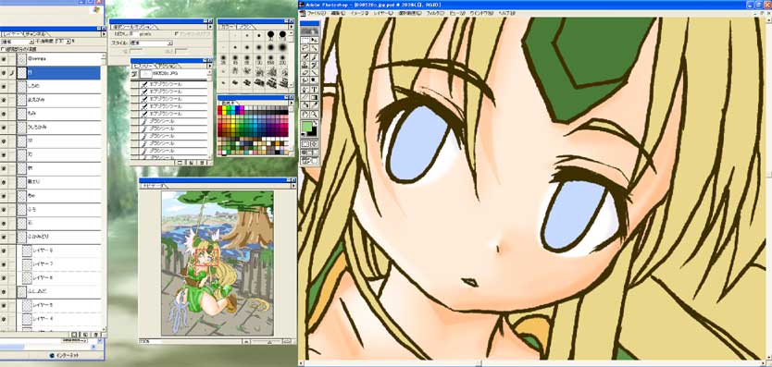772x367 pixels.
Task: Open the 編集 (Edit) menu
Action: coord(338,13)
